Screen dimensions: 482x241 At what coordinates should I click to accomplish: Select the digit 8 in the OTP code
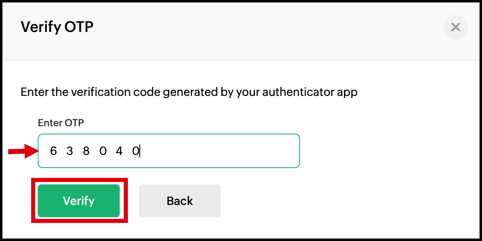pyautogui.click(x=86, y=151)
